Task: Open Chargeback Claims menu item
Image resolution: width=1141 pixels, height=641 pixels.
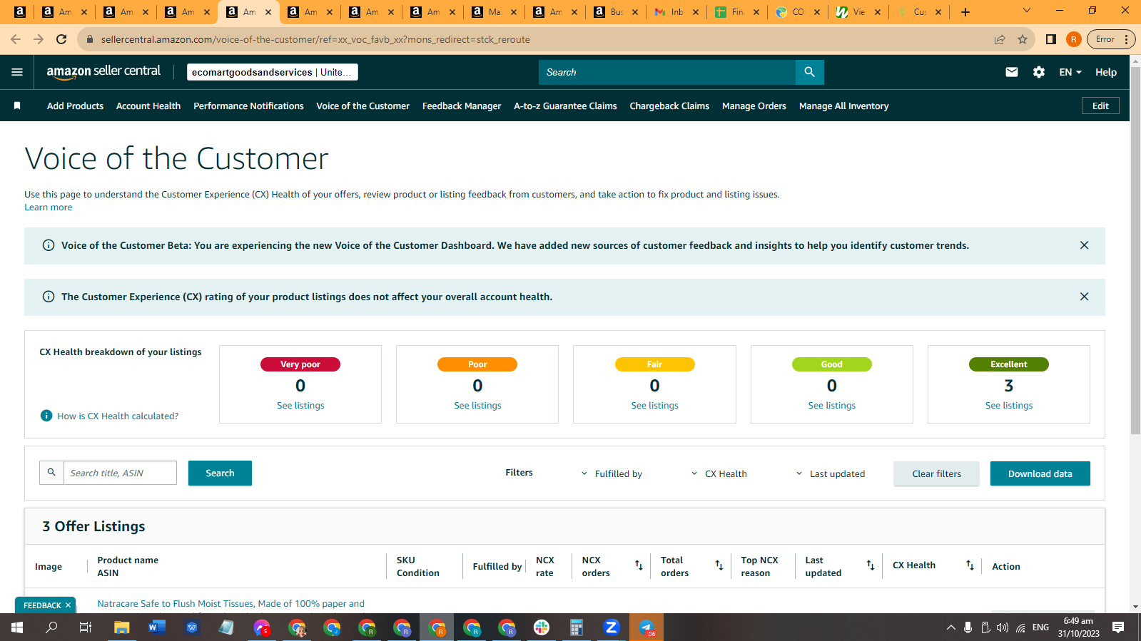Action: [669, 106]
